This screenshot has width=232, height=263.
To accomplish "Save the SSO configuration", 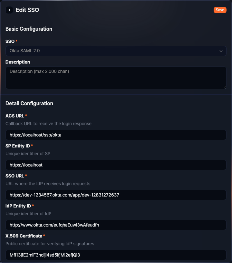I will click(x=220, y=10).
